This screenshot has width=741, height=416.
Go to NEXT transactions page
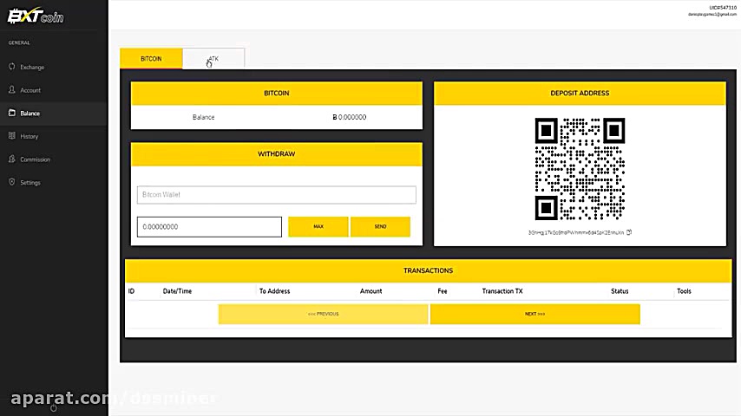pyautogui.click(x=535, y=314)
